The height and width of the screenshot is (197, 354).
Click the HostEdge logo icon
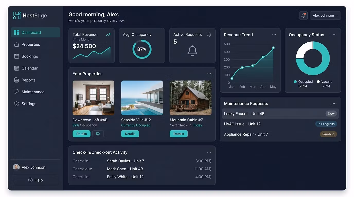click(17, 15)
